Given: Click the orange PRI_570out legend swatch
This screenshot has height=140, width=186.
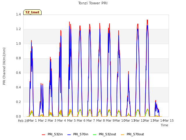Looking at the screenshot, I should click(123, 135).
